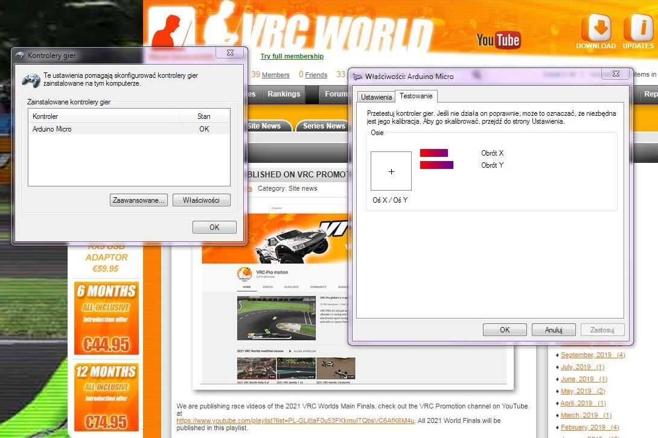Click the Właściwości Arduino Micro title icon
The height and width of the screenshot is (438, 658).
pyautogui.click(x=357, y=77)
